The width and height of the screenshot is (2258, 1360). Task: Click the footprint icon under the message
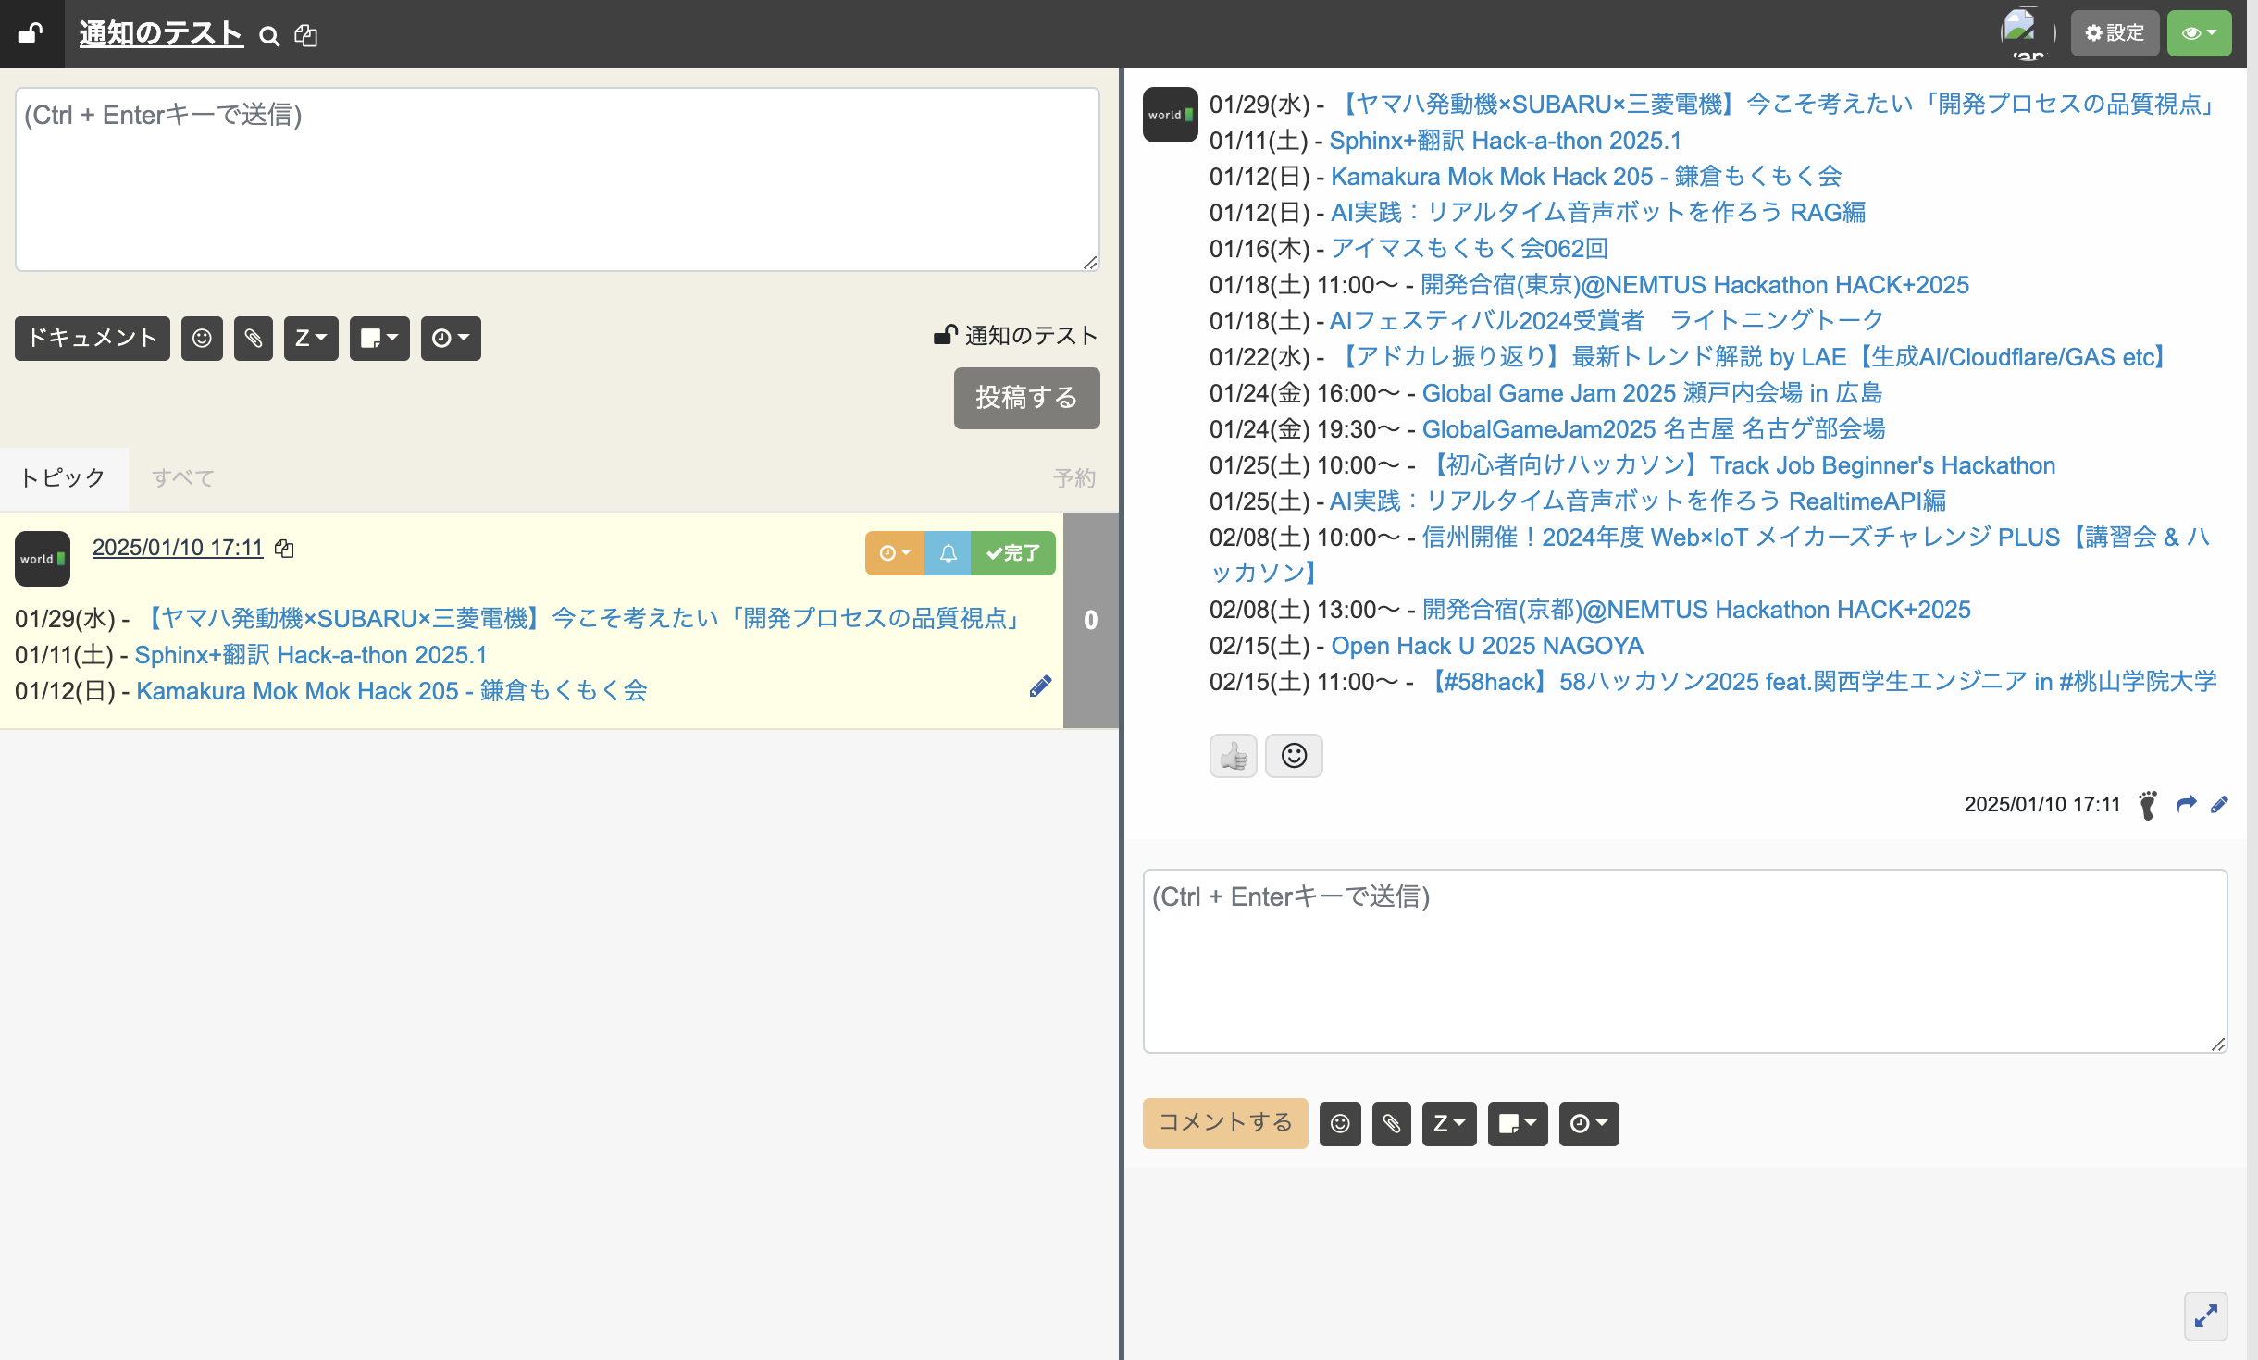pos(2148,805)
